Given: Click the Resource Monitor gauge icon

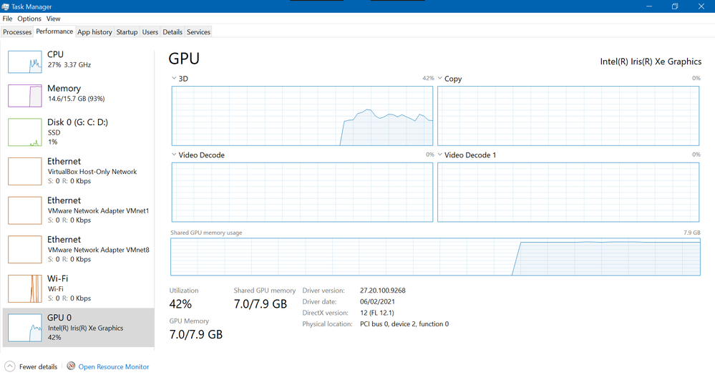Looking at the screenshot, I should 71,366.
